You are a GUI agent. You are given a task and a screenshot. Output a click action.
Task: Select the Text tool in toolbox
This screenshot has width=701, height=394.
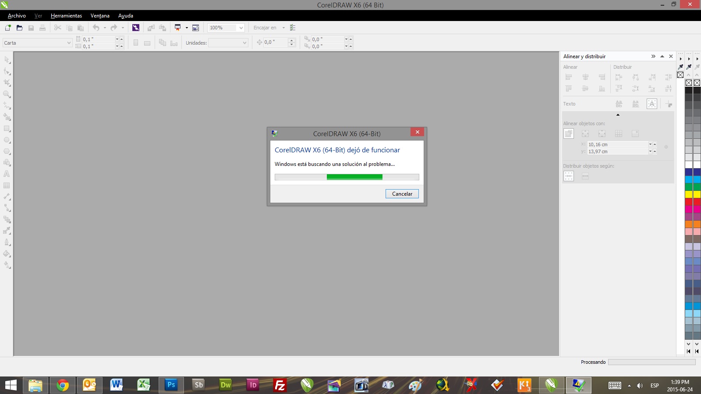pyautogui.click(x=7, y=174)
